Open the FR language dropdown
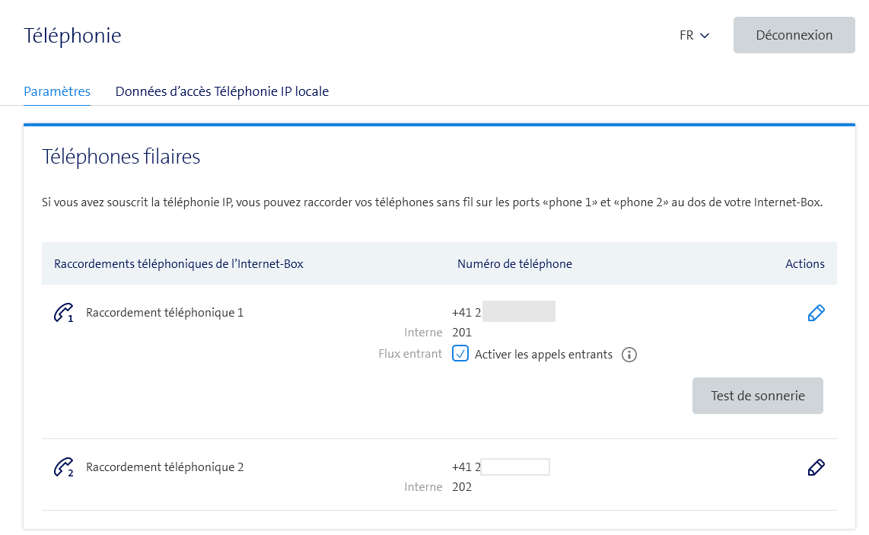The width and height of the screenshot is (869, 535). click(694, 35)
